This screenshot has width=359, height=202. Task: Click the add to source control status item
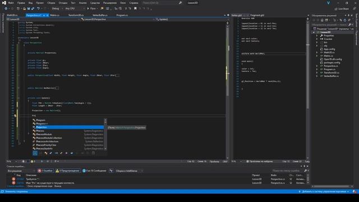click(x=324, y=191)
